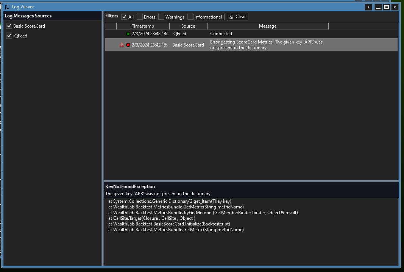Enable the Errors filter checkbox

[x=140, y=17]
